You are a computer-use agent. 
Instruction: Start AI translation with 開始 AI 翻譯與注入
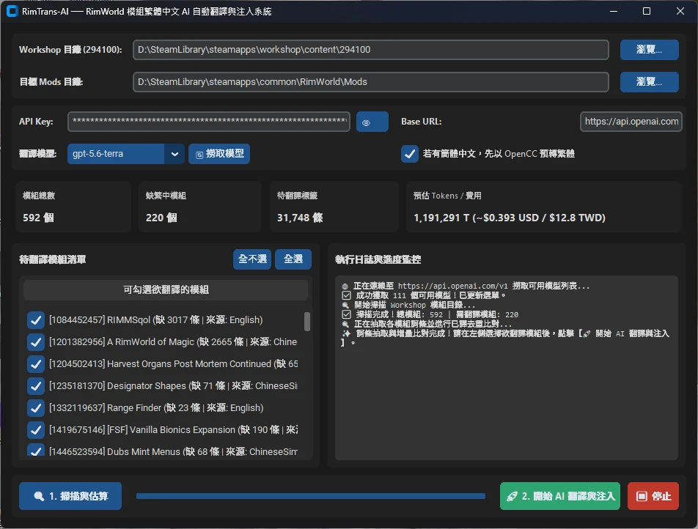pyautogui.click(x=560, y=496)
